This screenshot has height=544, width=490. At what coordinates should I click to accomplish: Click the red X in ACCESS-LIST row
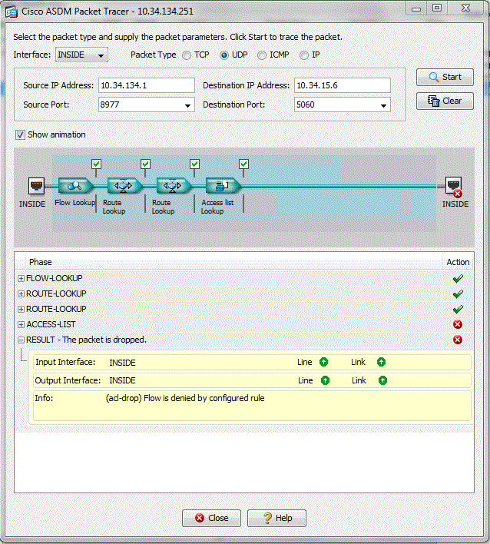(458, 324)
